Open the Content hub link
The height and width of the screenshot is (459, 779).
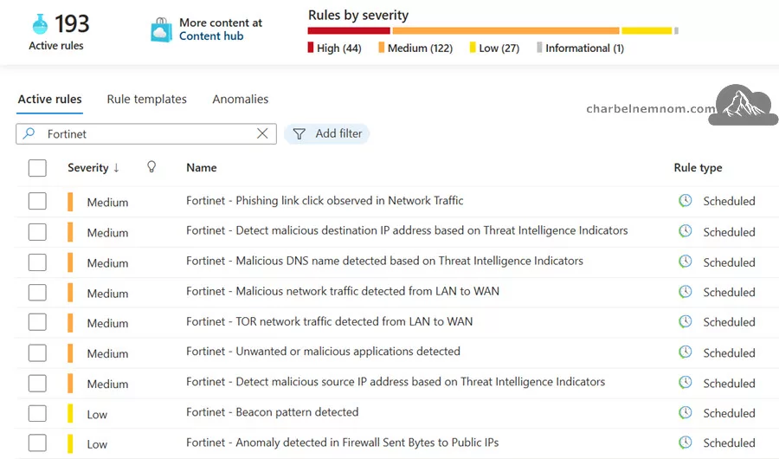pyautogui.click(x=211, y=36)
